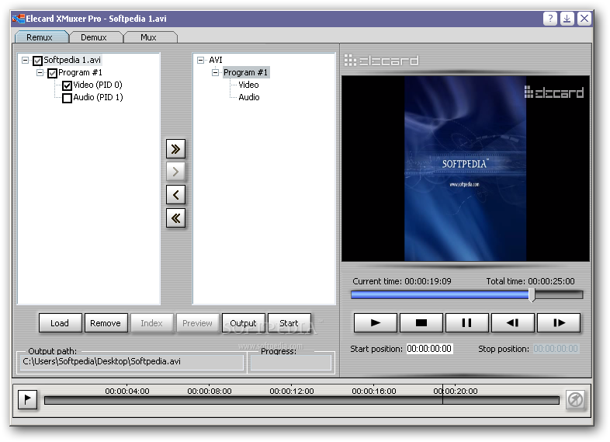The width and height of the screenshot is (610, 442).
Task: Step one frame backward in preview
Action: tap(513, 322)
